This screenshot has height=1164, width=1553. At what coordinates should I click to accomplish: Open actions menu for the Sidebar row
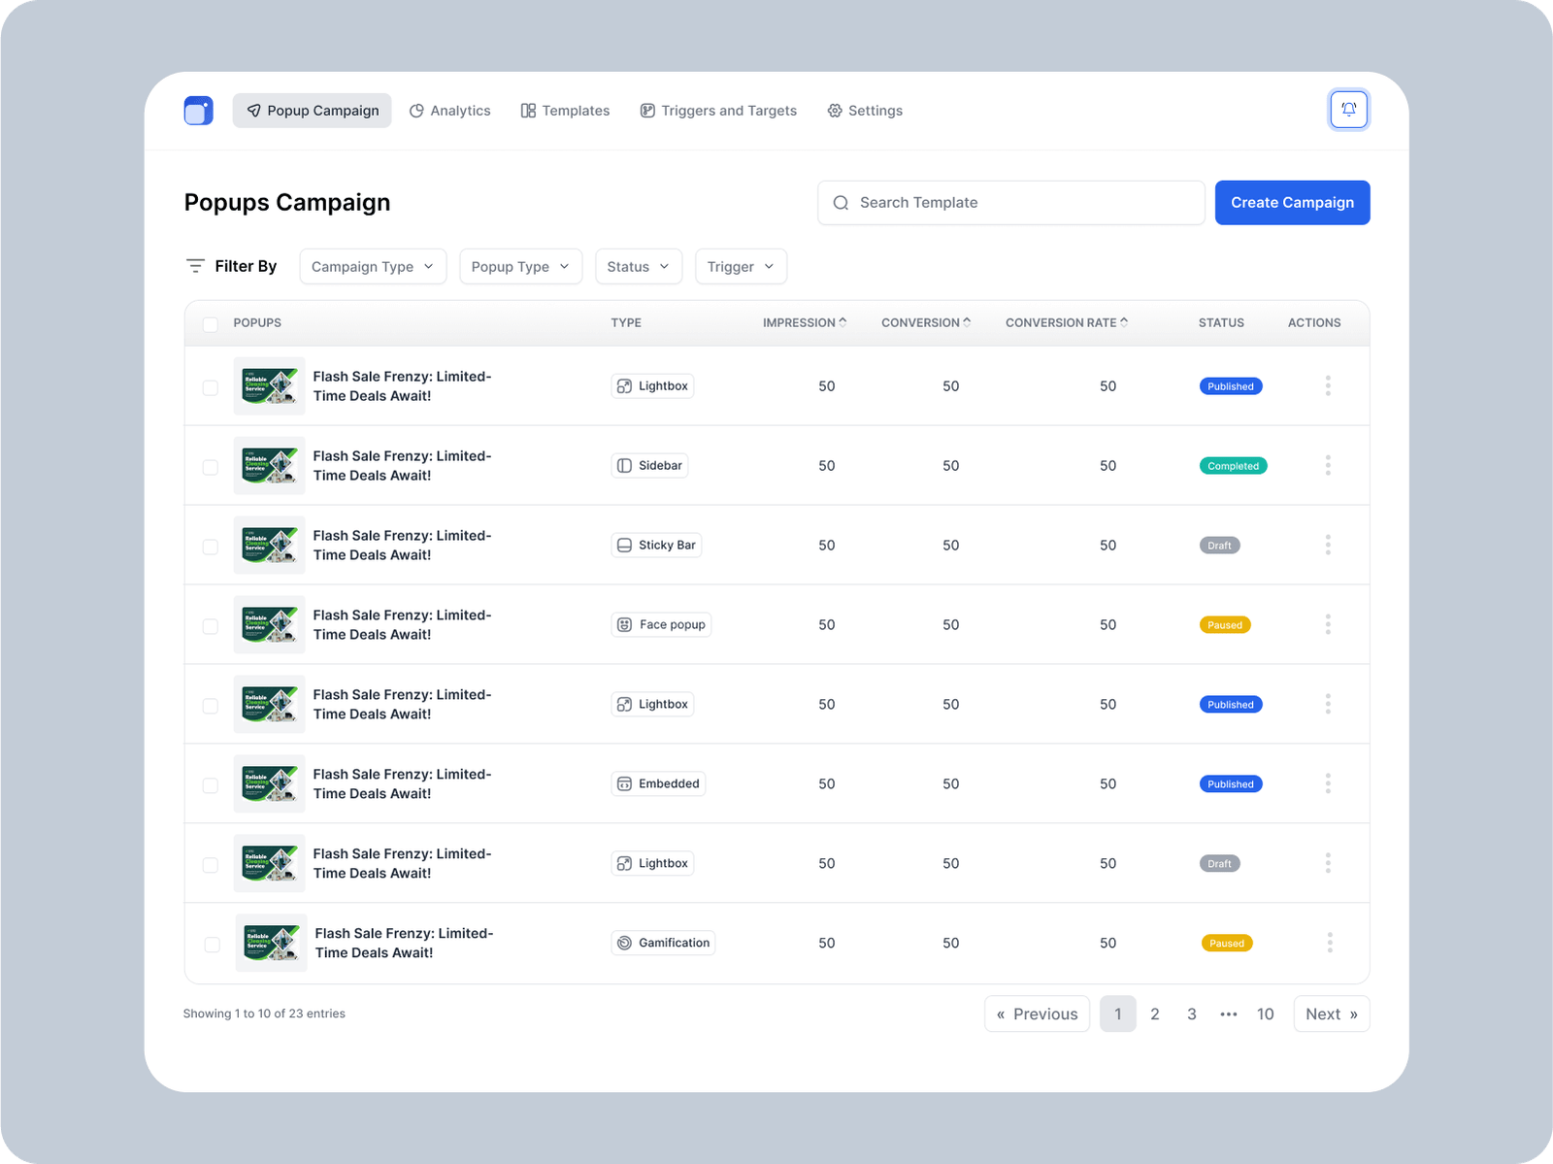pyautogui.click(x=1328, y=466)
